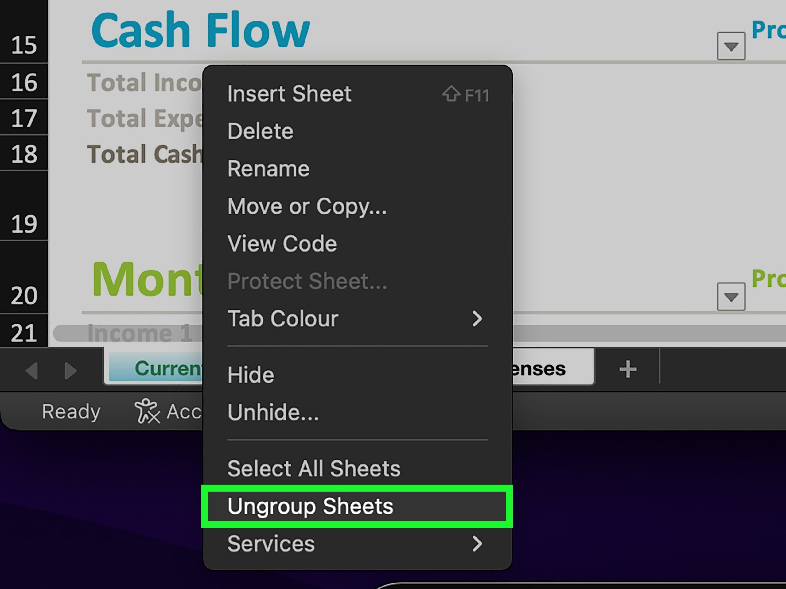786x589 pixels.
Task: Click the Ready status indicator
Action: 70,412
